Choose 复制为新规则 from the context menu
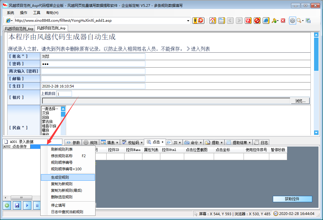 [x=68, y=184]
